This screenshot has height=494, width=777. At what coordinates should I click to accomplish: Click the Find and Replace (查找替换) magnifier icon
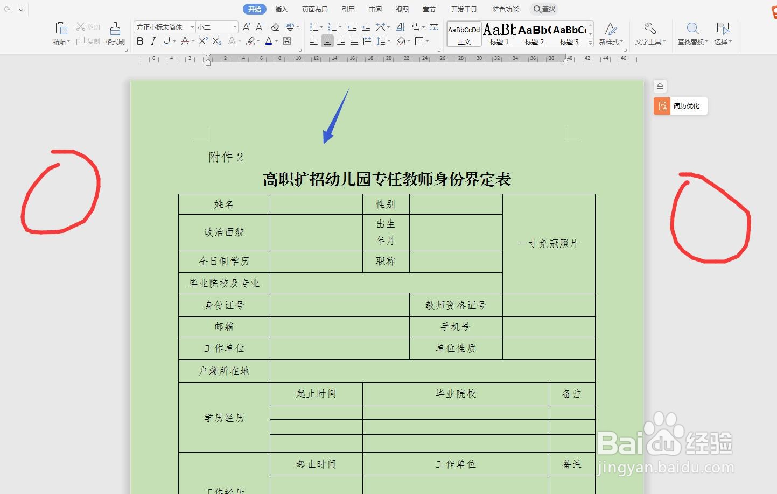click(x=692, y=29)
